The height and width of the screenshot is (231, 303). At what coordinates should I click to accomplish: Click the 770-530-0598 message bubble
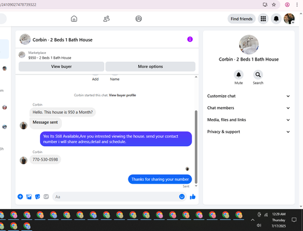click(45, 159)
